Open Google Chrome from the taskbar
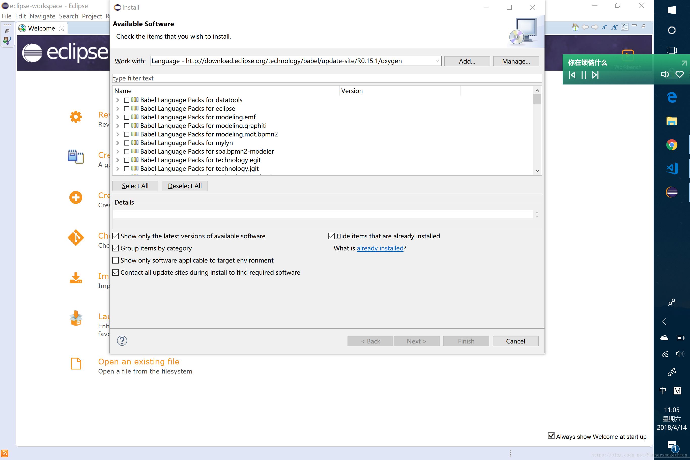 [x=672, y=145]
